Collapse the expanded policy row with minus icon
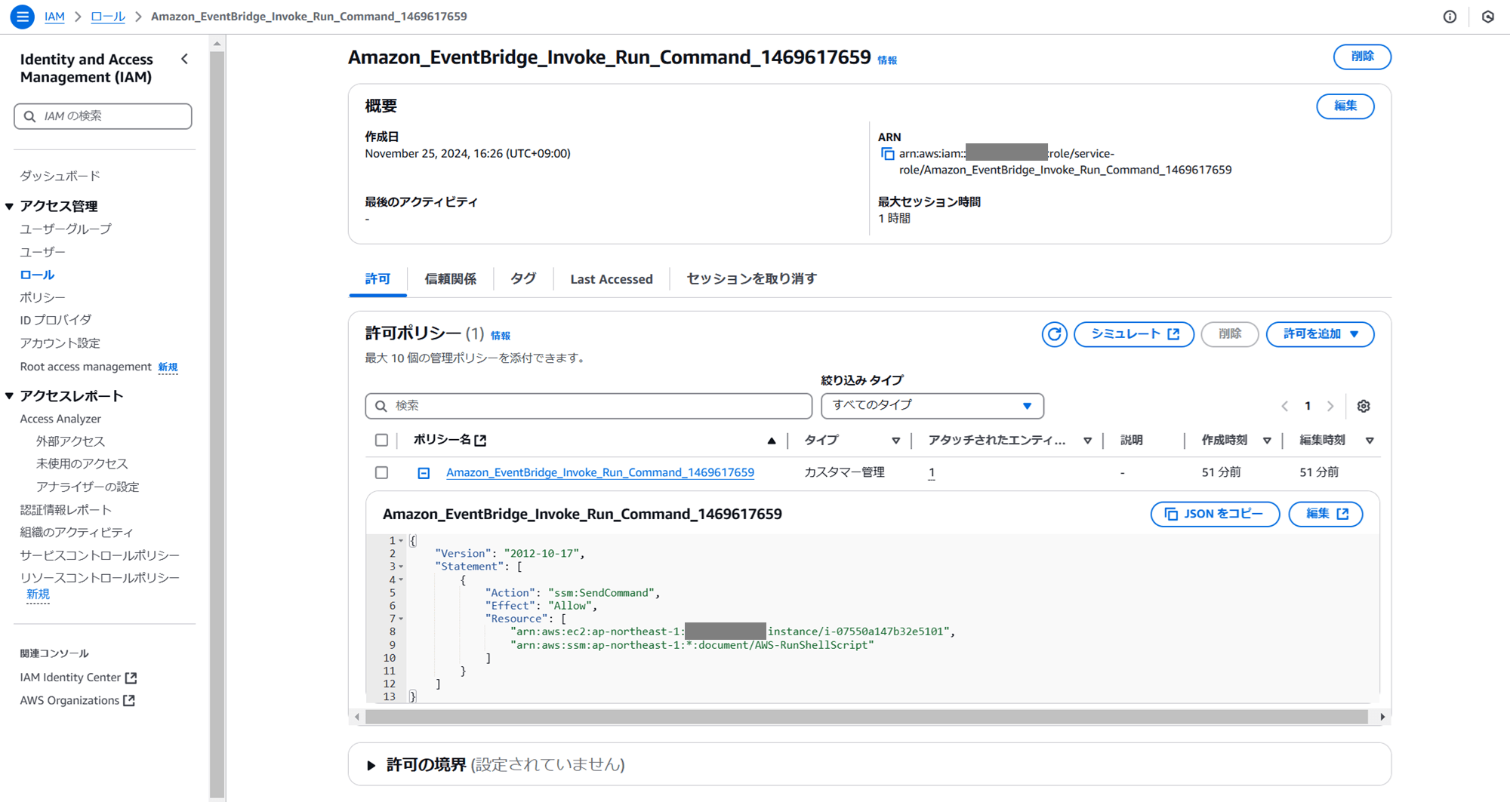 424,473
